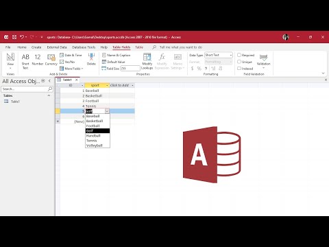This screenshot has height=247, width=329.
Task: Toggle the Required checkbox
Action: (239, 55)
